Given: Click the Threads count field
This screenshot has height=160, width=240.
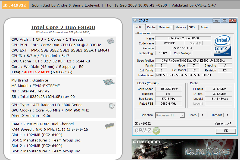Looking at the screenshot, I should click(227, 115).
